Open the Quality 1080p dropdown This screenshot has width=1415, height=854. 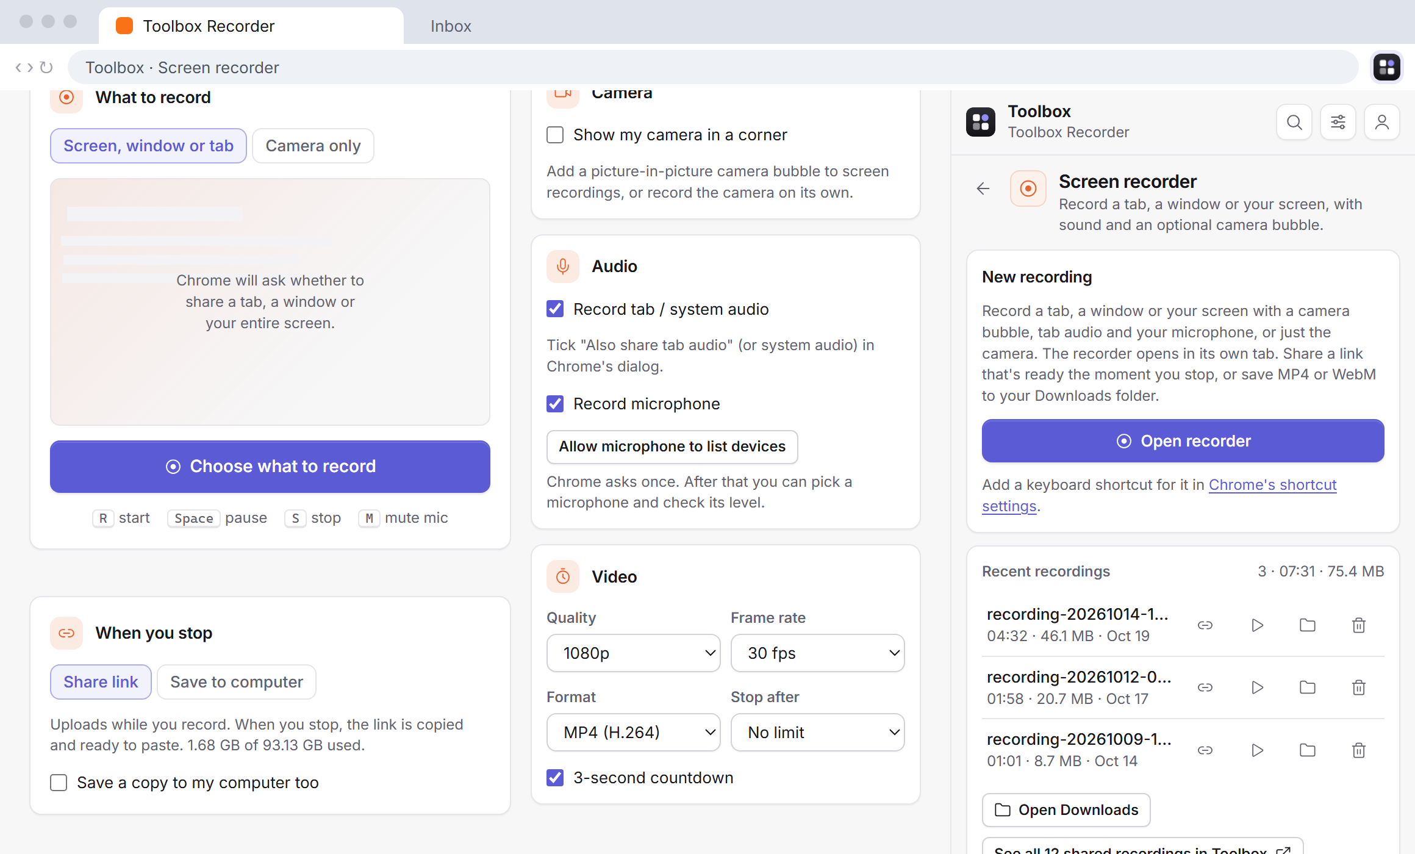[x=634, y=653]
